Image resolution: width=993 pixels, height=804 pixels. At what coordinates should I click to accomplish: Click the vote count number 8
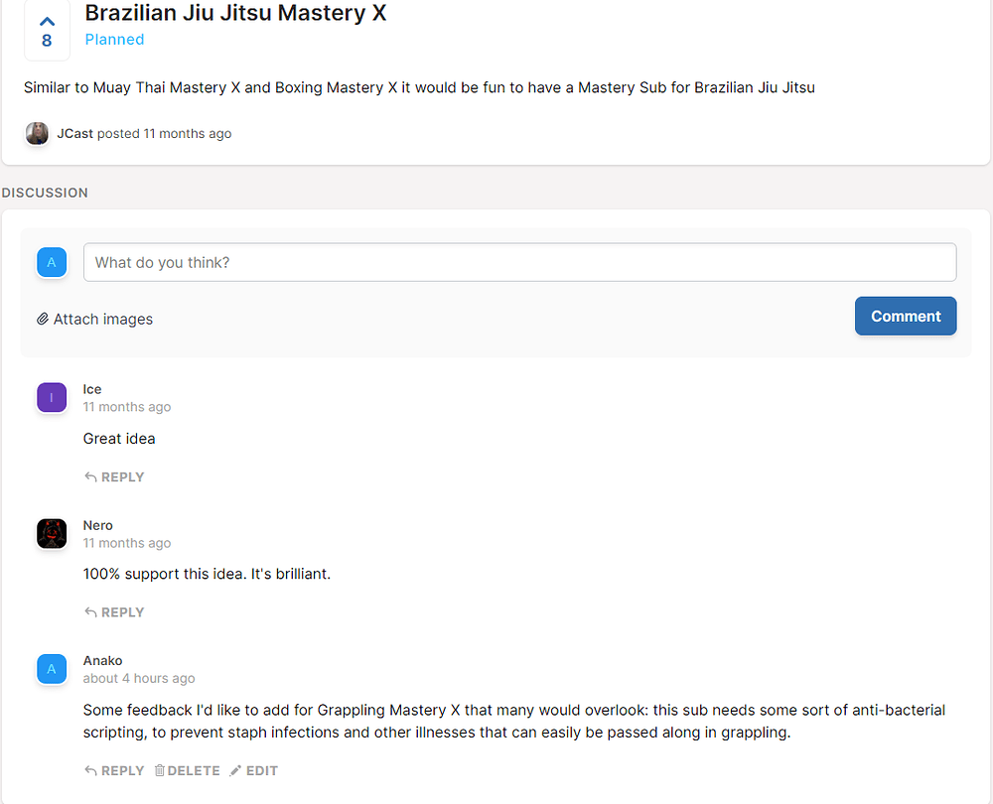pyautogui.click(x=47, y=41)
